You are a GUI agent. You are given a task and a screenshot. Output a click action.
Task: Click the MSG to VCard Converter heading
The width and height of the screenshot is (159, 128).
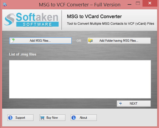[94, 16]
